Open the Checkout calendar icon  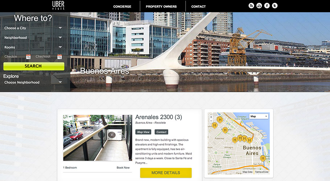pos(59,57)
